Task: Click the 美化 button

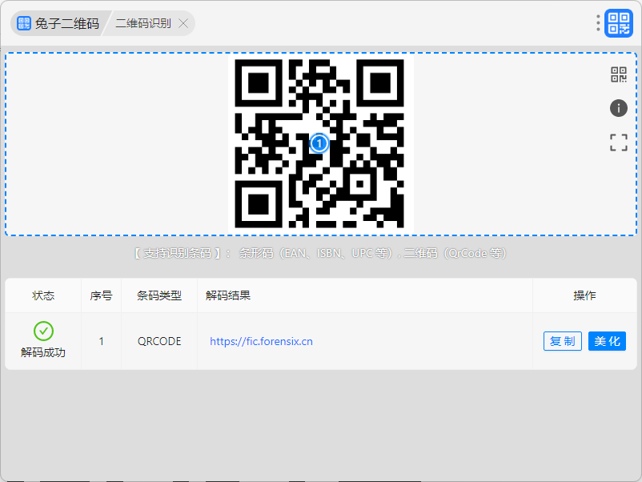Action: click(x=608, y=341)
